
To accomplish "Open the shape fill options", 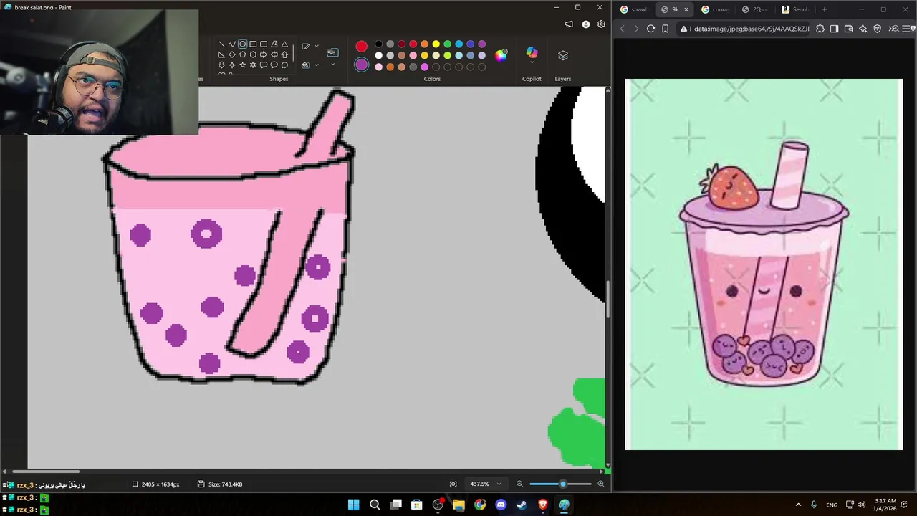I will 310,64.
